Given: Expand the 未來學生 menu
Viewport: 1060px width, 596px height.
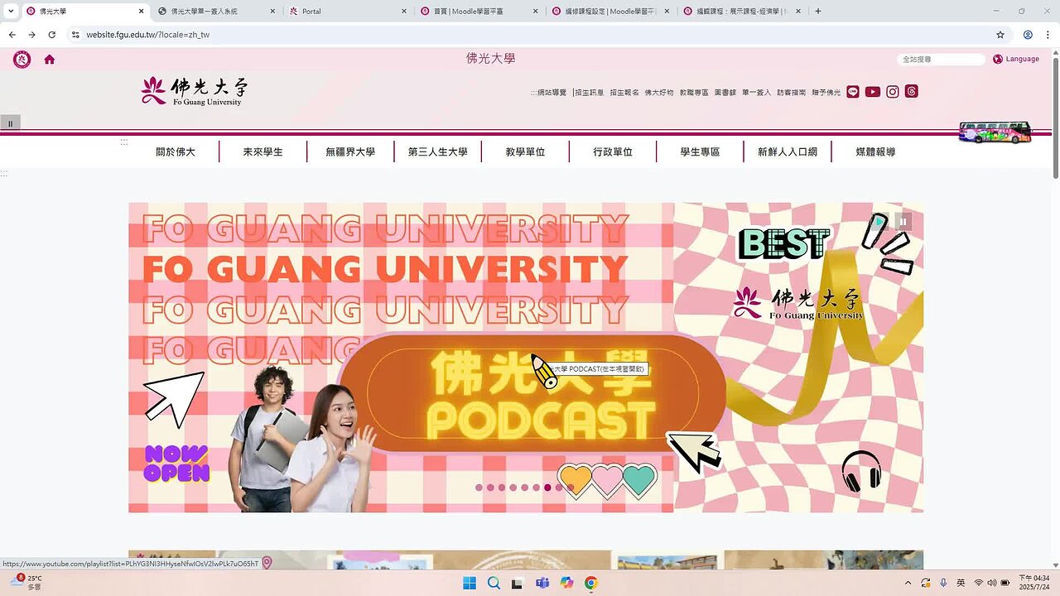Looking at the screenshot, I should (263, 151).
